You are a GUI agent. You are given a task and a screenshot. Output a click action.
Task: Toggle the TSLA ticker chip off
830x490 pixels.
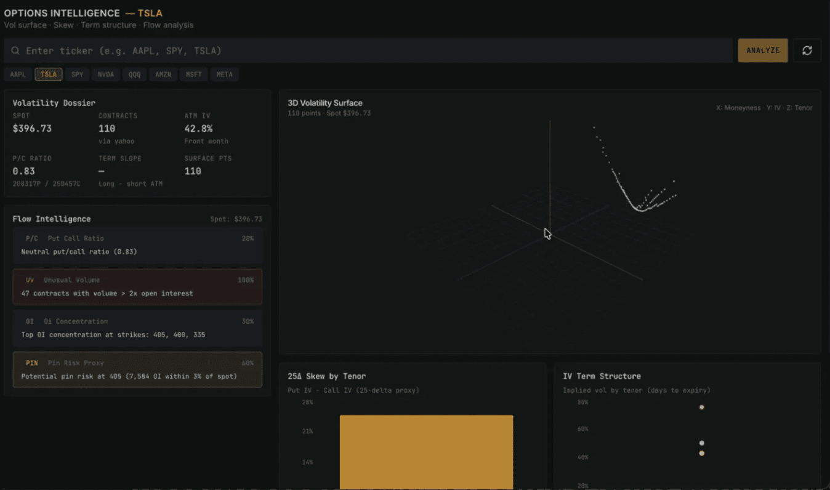(x=48, y=74)
